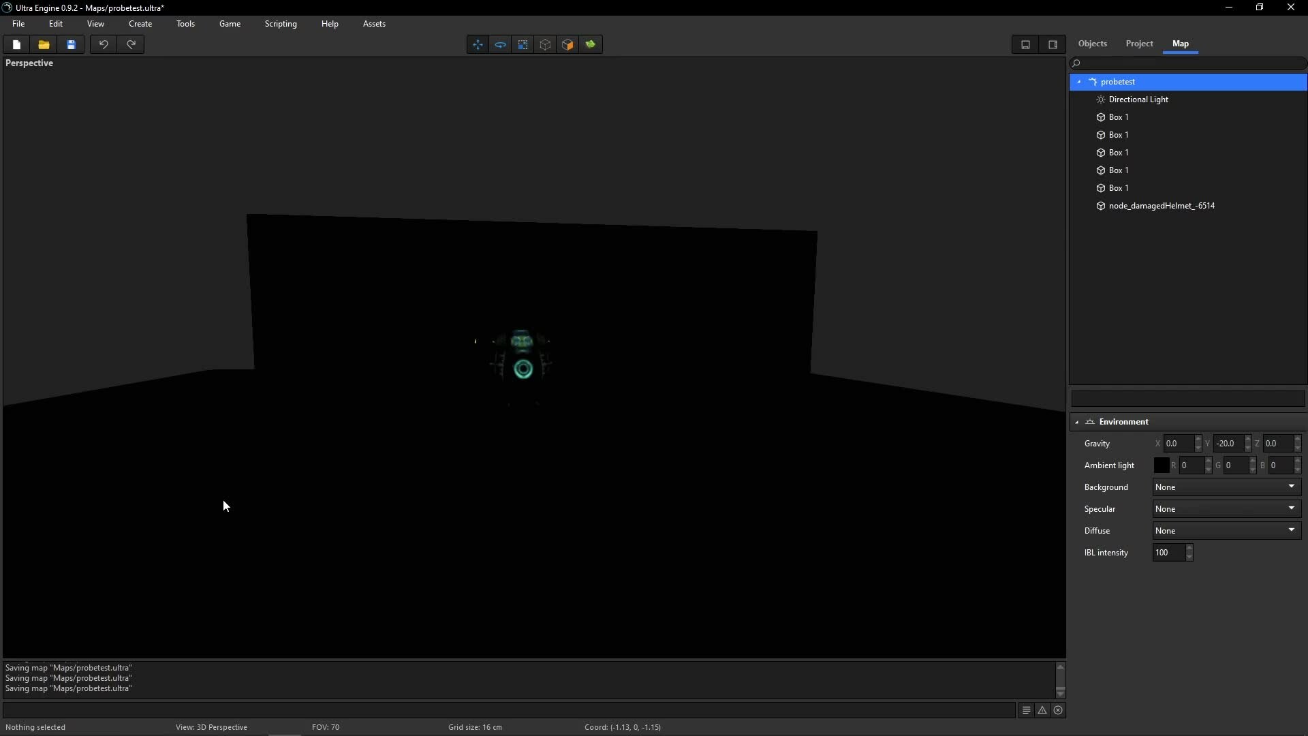Open the Specular dropdown

(1226, 509)
